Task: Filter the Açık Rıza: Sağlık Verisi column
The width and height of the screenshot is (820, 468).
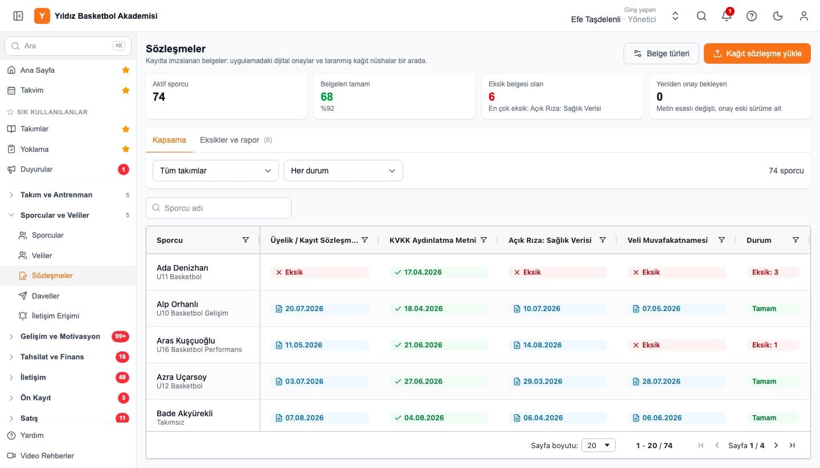Action: coord(602,240)
